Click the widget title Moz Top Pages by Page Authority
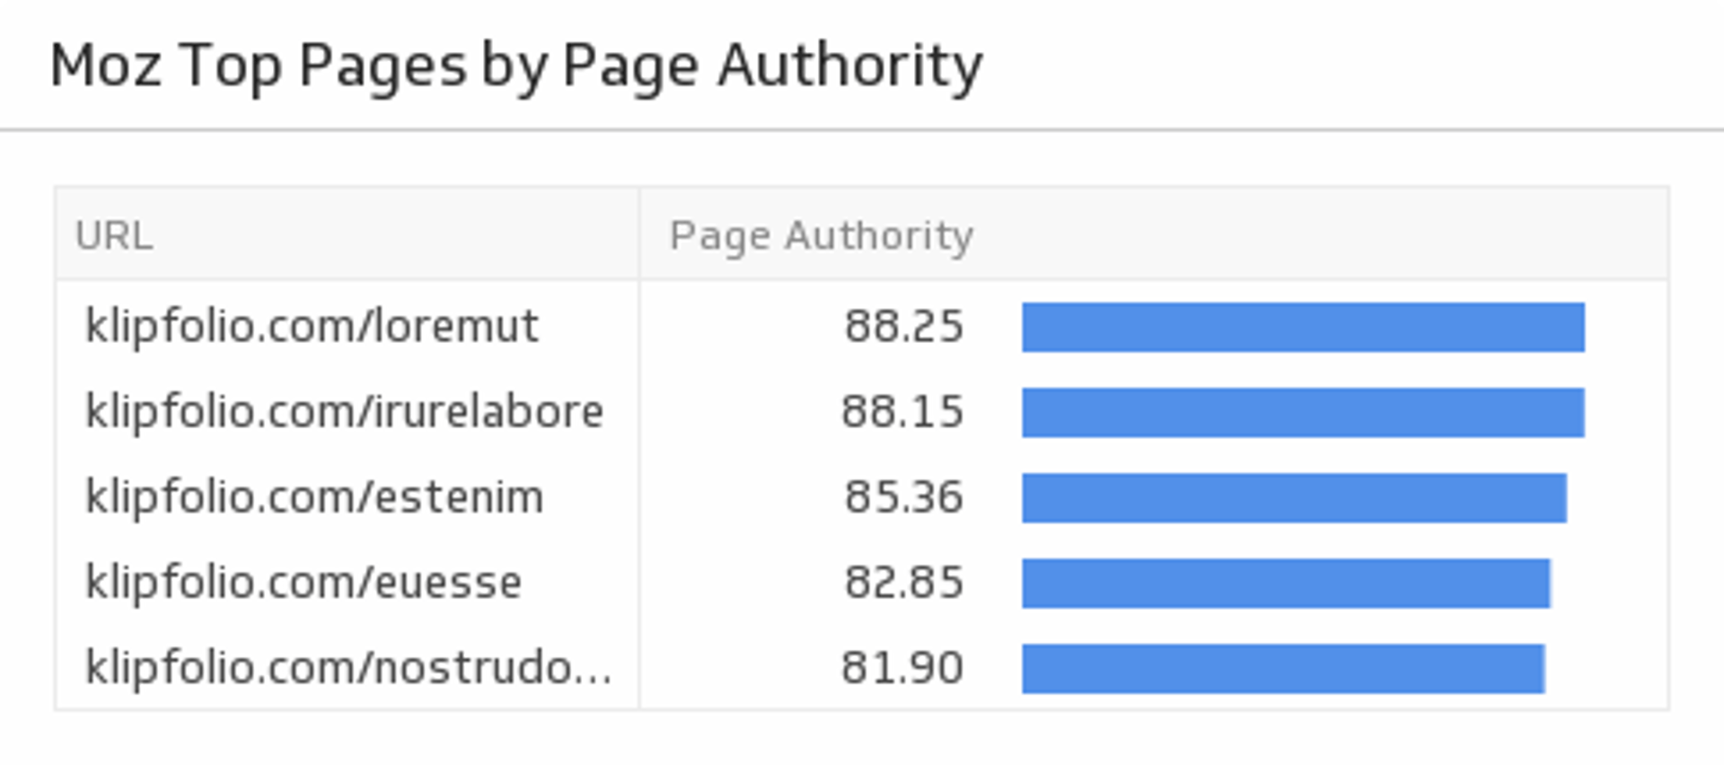 coord(516,66)
